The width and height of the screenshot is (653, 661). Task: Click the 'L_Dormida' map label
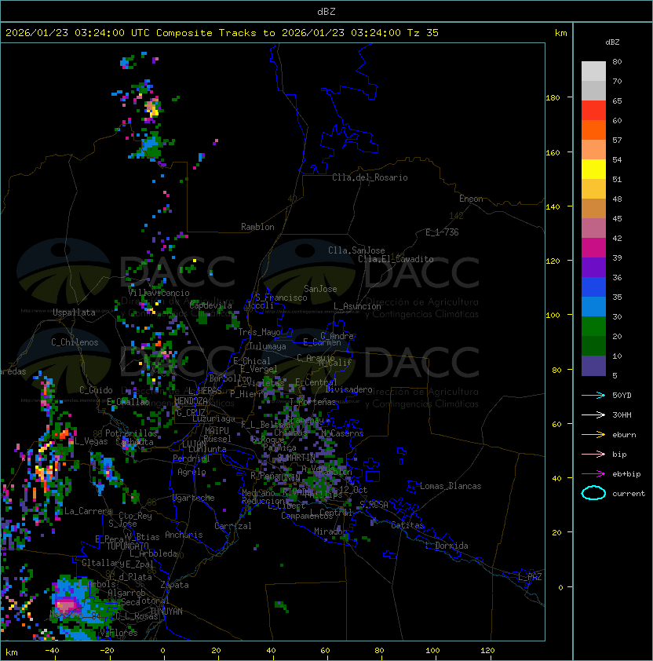tap(447, 546)
